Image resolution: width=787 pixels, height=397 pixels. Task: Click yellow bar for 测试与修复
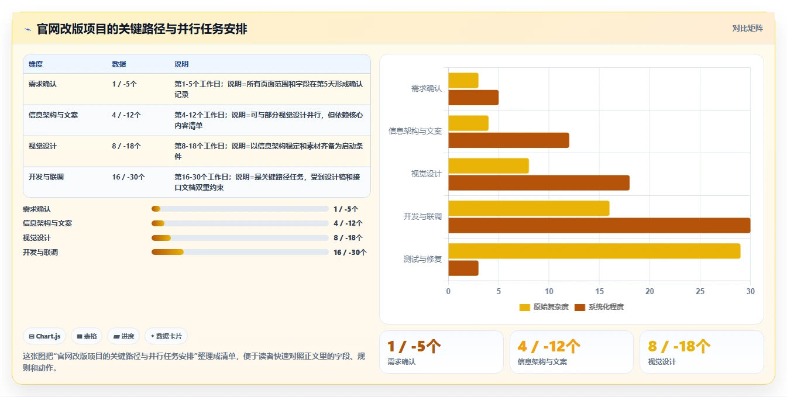594,251
